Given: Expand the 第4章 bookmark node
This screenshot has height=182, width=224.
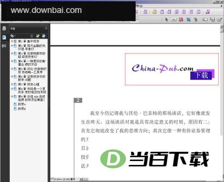Looking at the screenshot, I should click(12, 61).
